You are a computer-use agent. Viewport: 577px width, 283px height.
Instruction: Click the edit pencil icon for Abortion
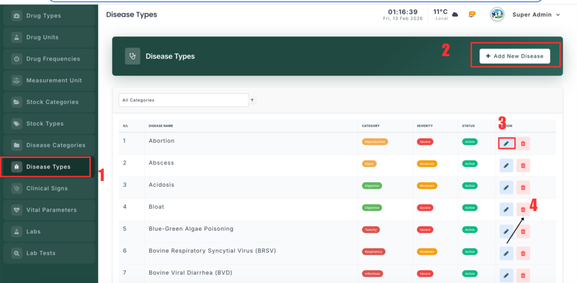tap(506, 143)
